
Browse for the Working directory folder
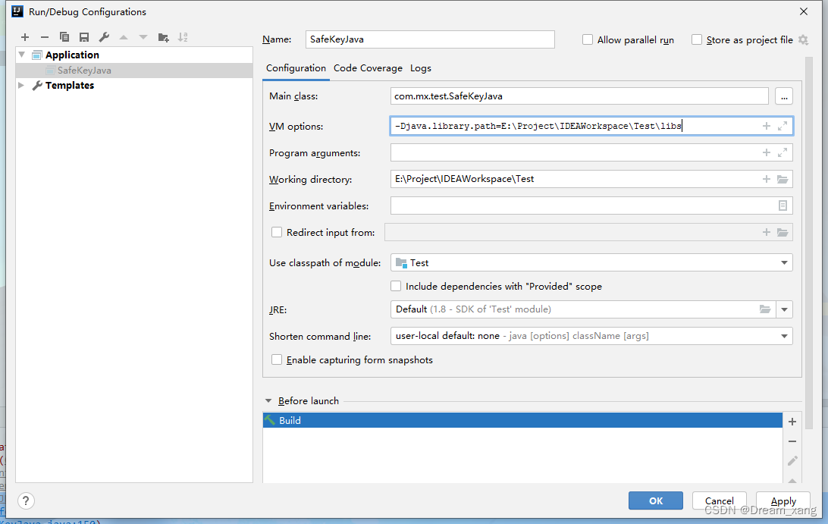[783, 179]
